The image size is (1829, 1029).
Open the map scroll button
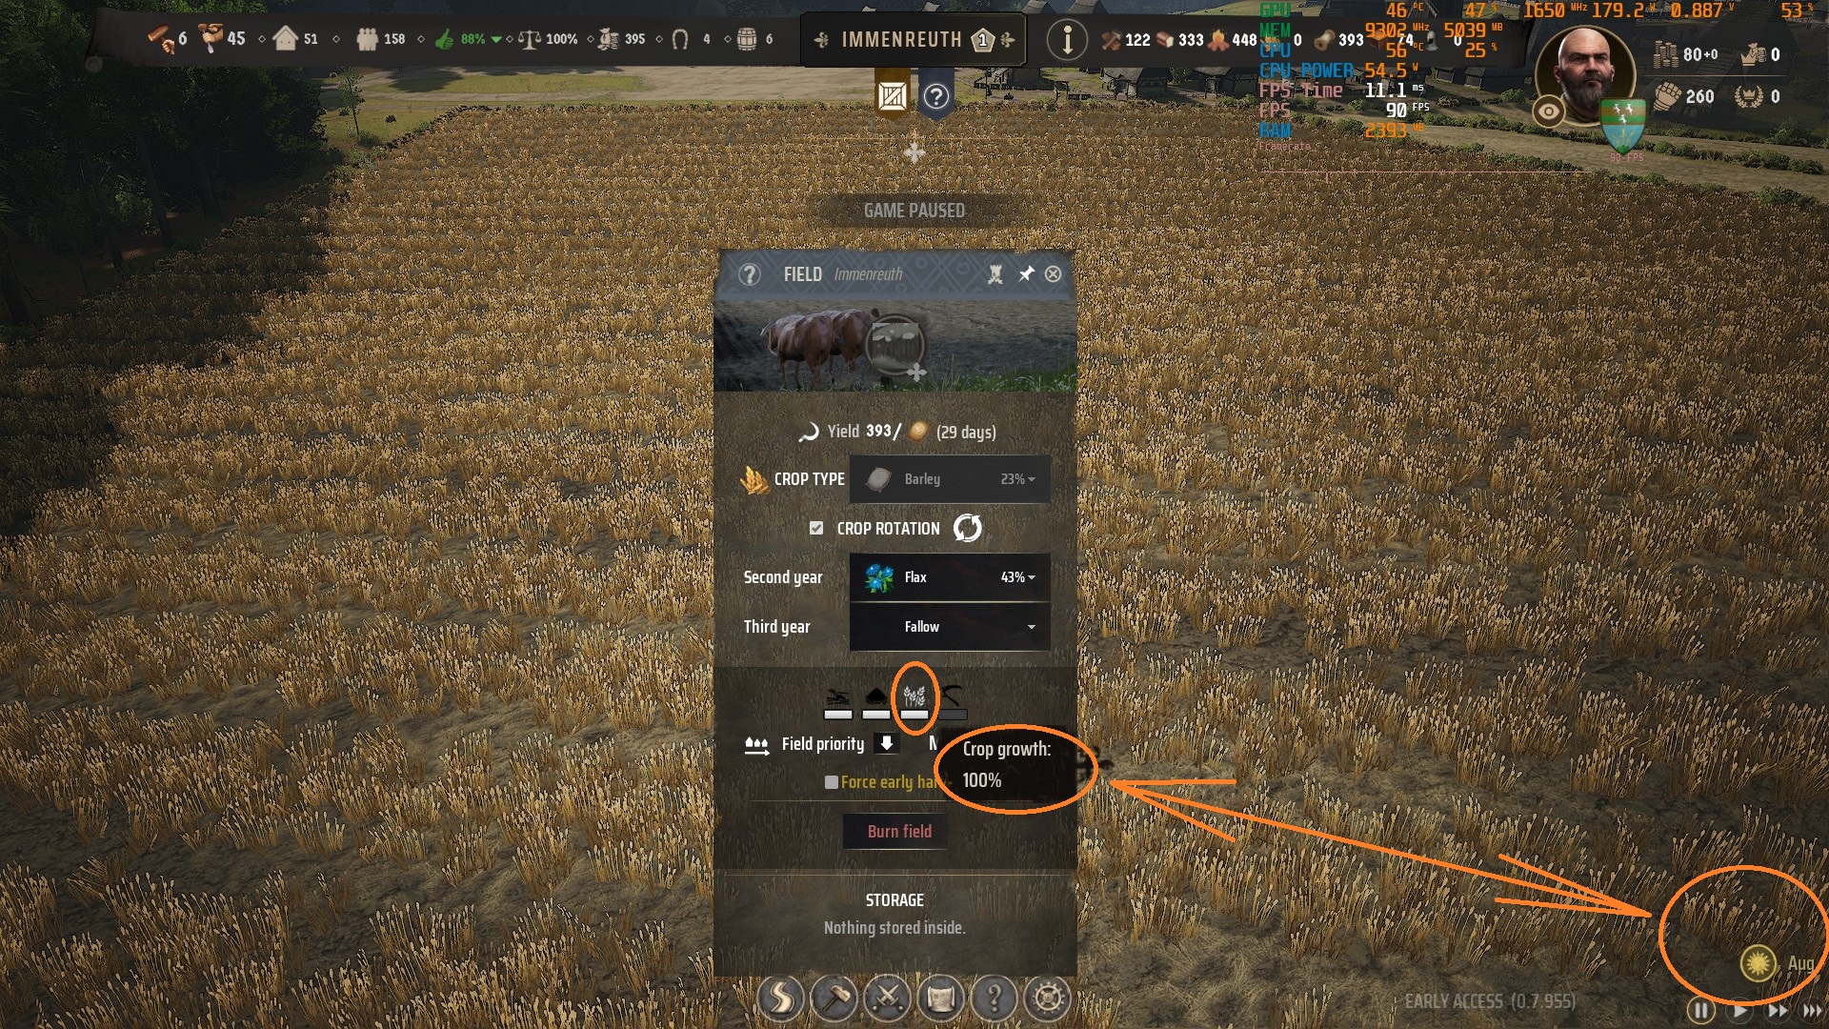(941, 999)
